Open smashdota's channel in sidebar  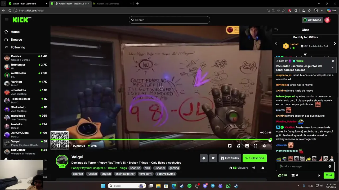point(25,92)
